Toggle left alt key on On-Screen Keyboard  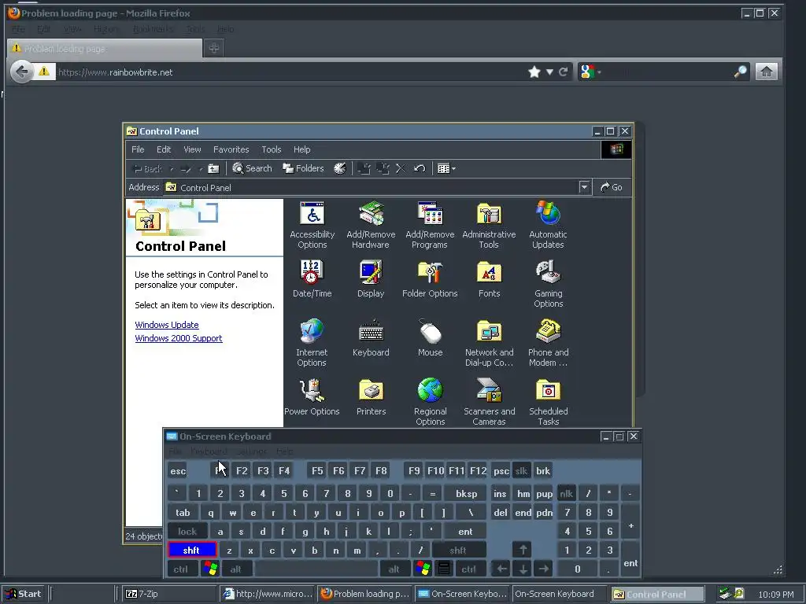tap(236, 569)
